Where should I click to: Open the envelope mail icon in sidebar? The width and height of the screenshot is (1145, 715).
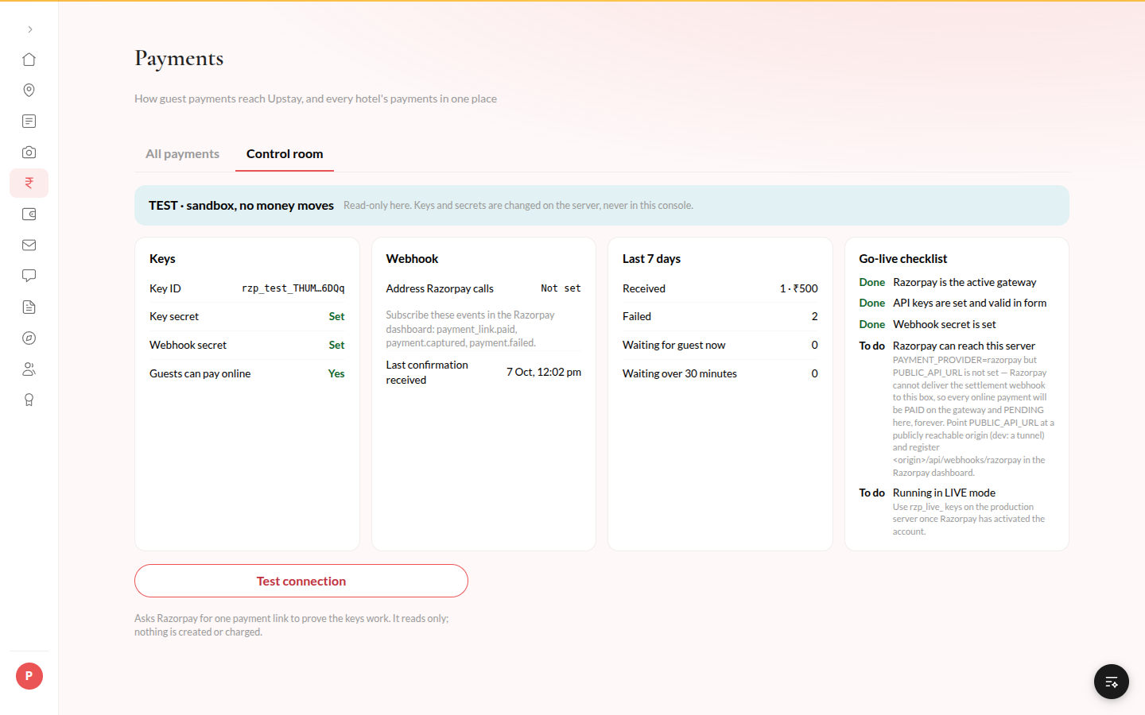[x=29, y=245]
